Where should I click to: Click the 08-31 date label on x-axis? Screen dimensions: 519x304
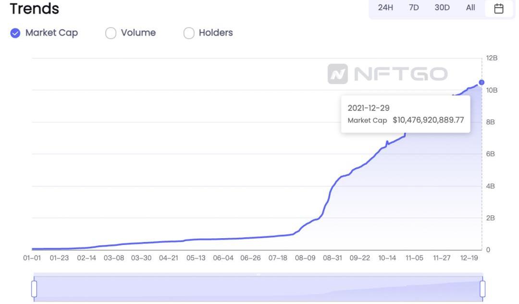pyautogui.click(x=332, y=258)
